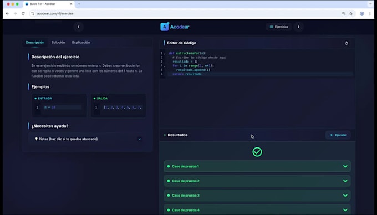This screenshot has height=215, width=377.
Task: Run code with Ejecutar button
Action: coord(338,135)
